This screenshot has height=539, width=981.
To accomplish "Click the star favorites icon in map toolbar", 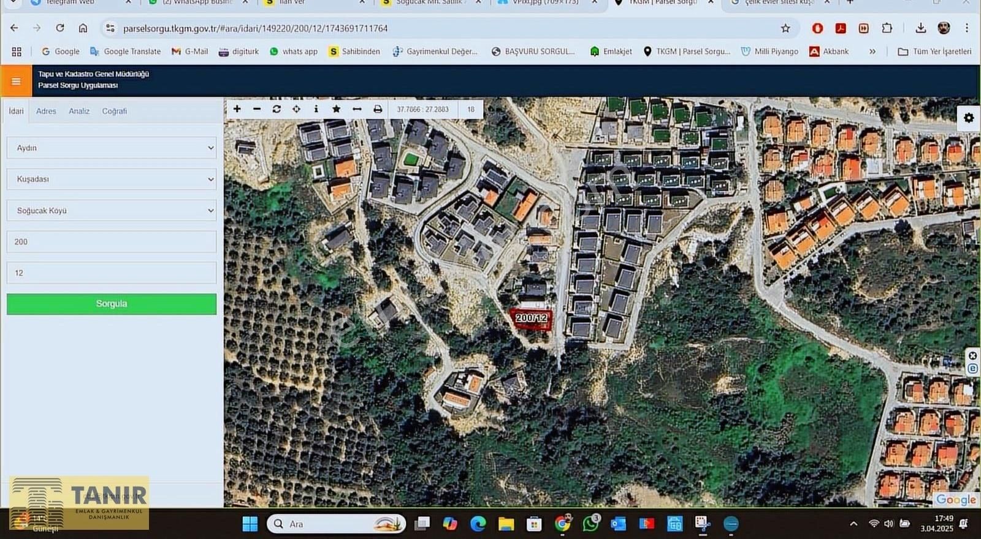I will [336, 109].
